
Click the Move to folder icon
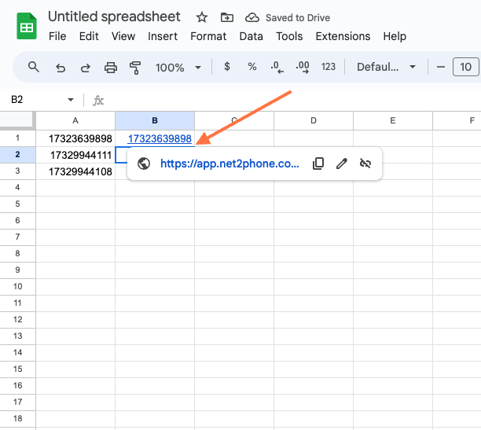click(x=227, y=17)
